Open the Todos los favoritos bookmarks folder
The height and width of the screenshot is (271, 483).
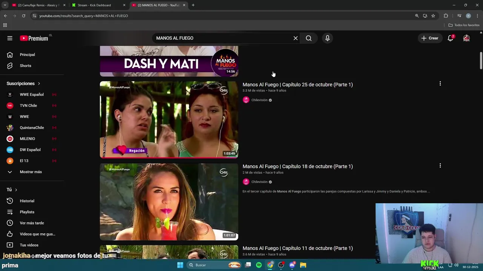pyautogui.click(x=464, y=25)
